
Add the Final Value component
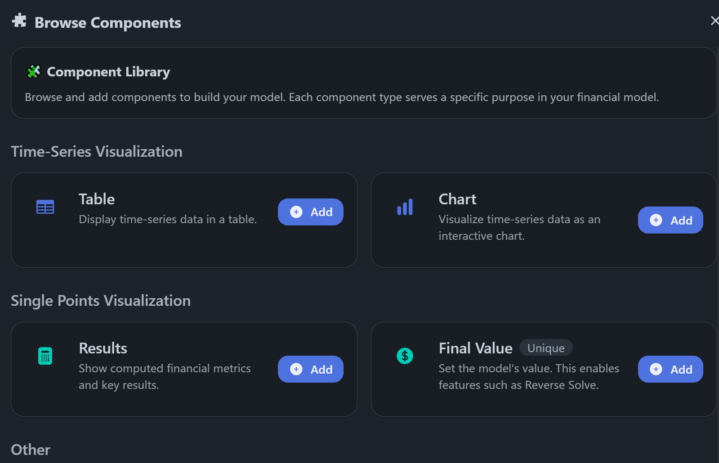[x=670, y=369]
